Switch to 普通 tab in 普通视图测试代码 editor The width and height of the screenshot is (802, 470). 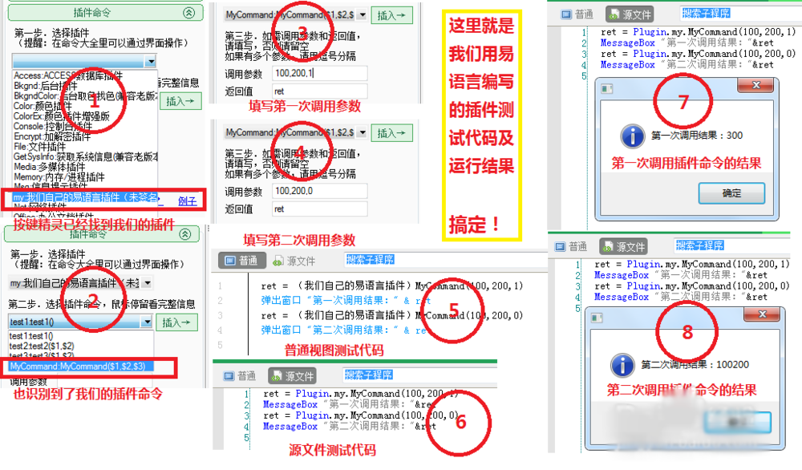241,261
